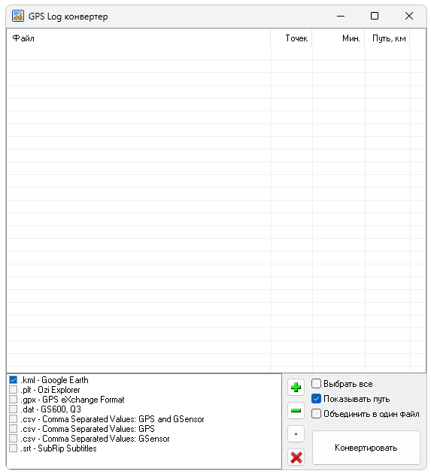
Task: Enable the .plt - Ozi Explorer format
Action: click(x=14, y=389)
